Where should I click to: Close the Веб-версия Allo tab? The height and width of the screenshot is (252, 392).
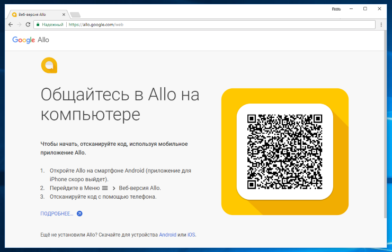[x=64, y=14]
